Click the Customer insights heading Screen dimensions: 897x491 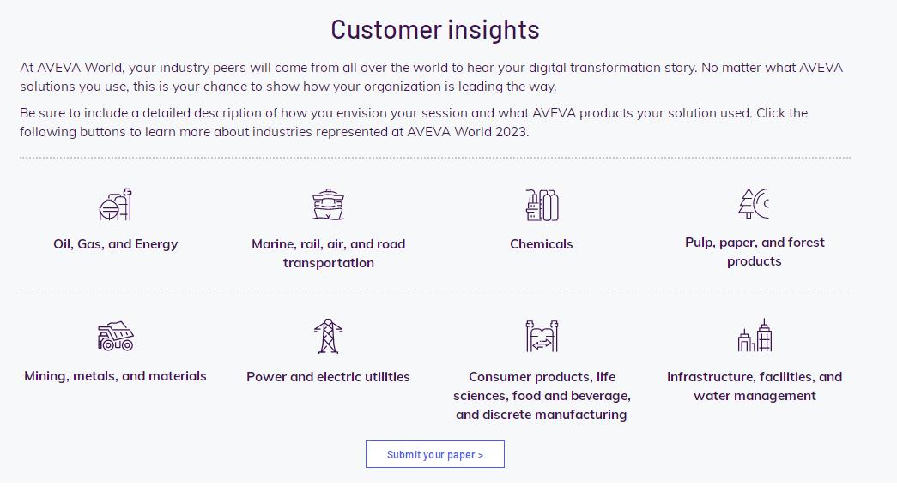[435, 30]
